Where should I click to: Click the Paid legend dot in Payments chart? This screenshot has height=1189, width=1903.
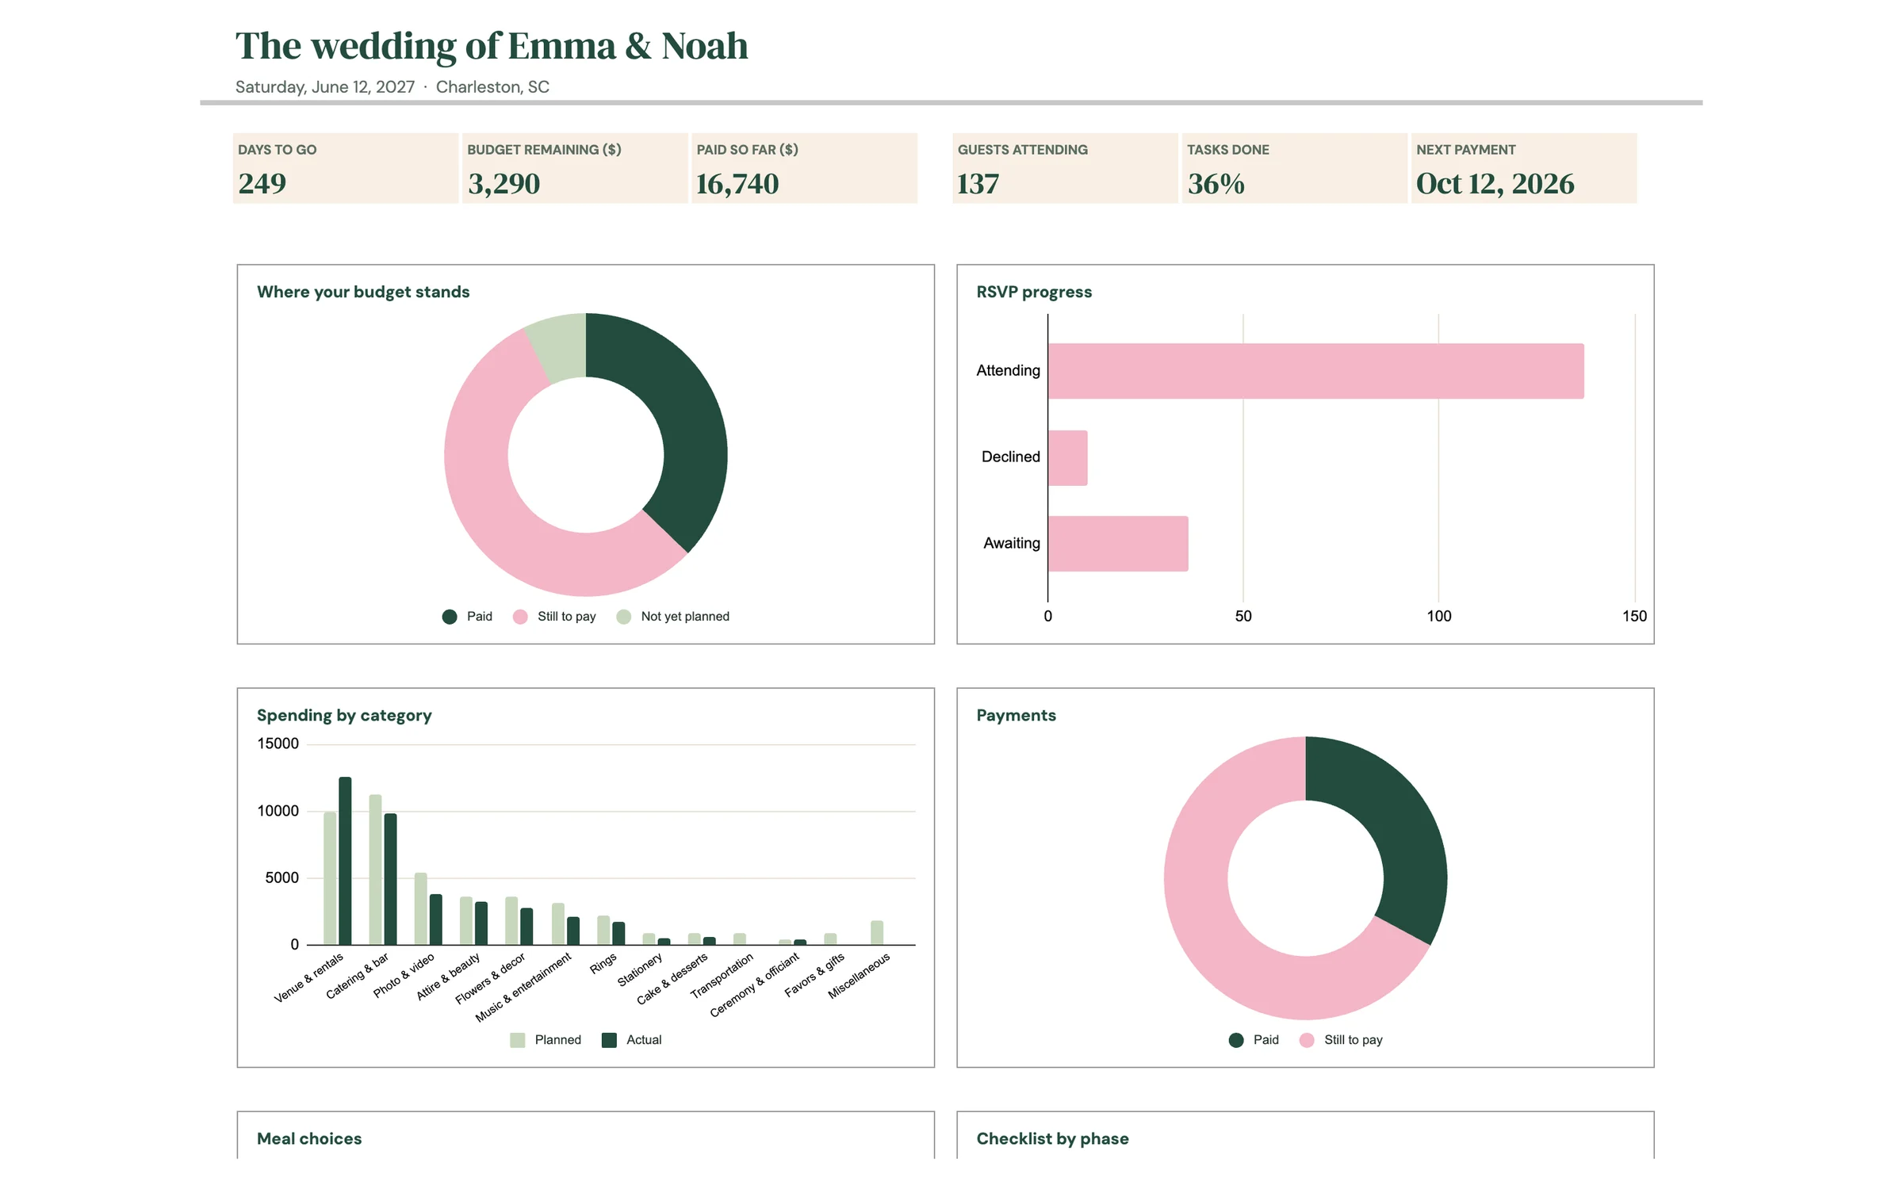tap(1236, 1040)
